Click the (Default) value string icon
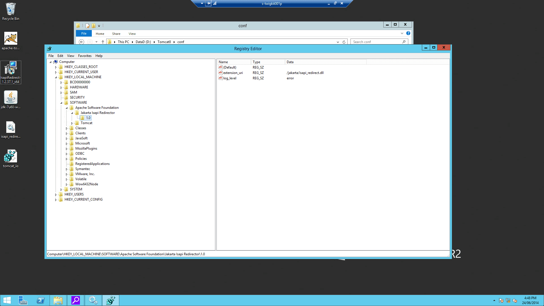 point(220,67)
